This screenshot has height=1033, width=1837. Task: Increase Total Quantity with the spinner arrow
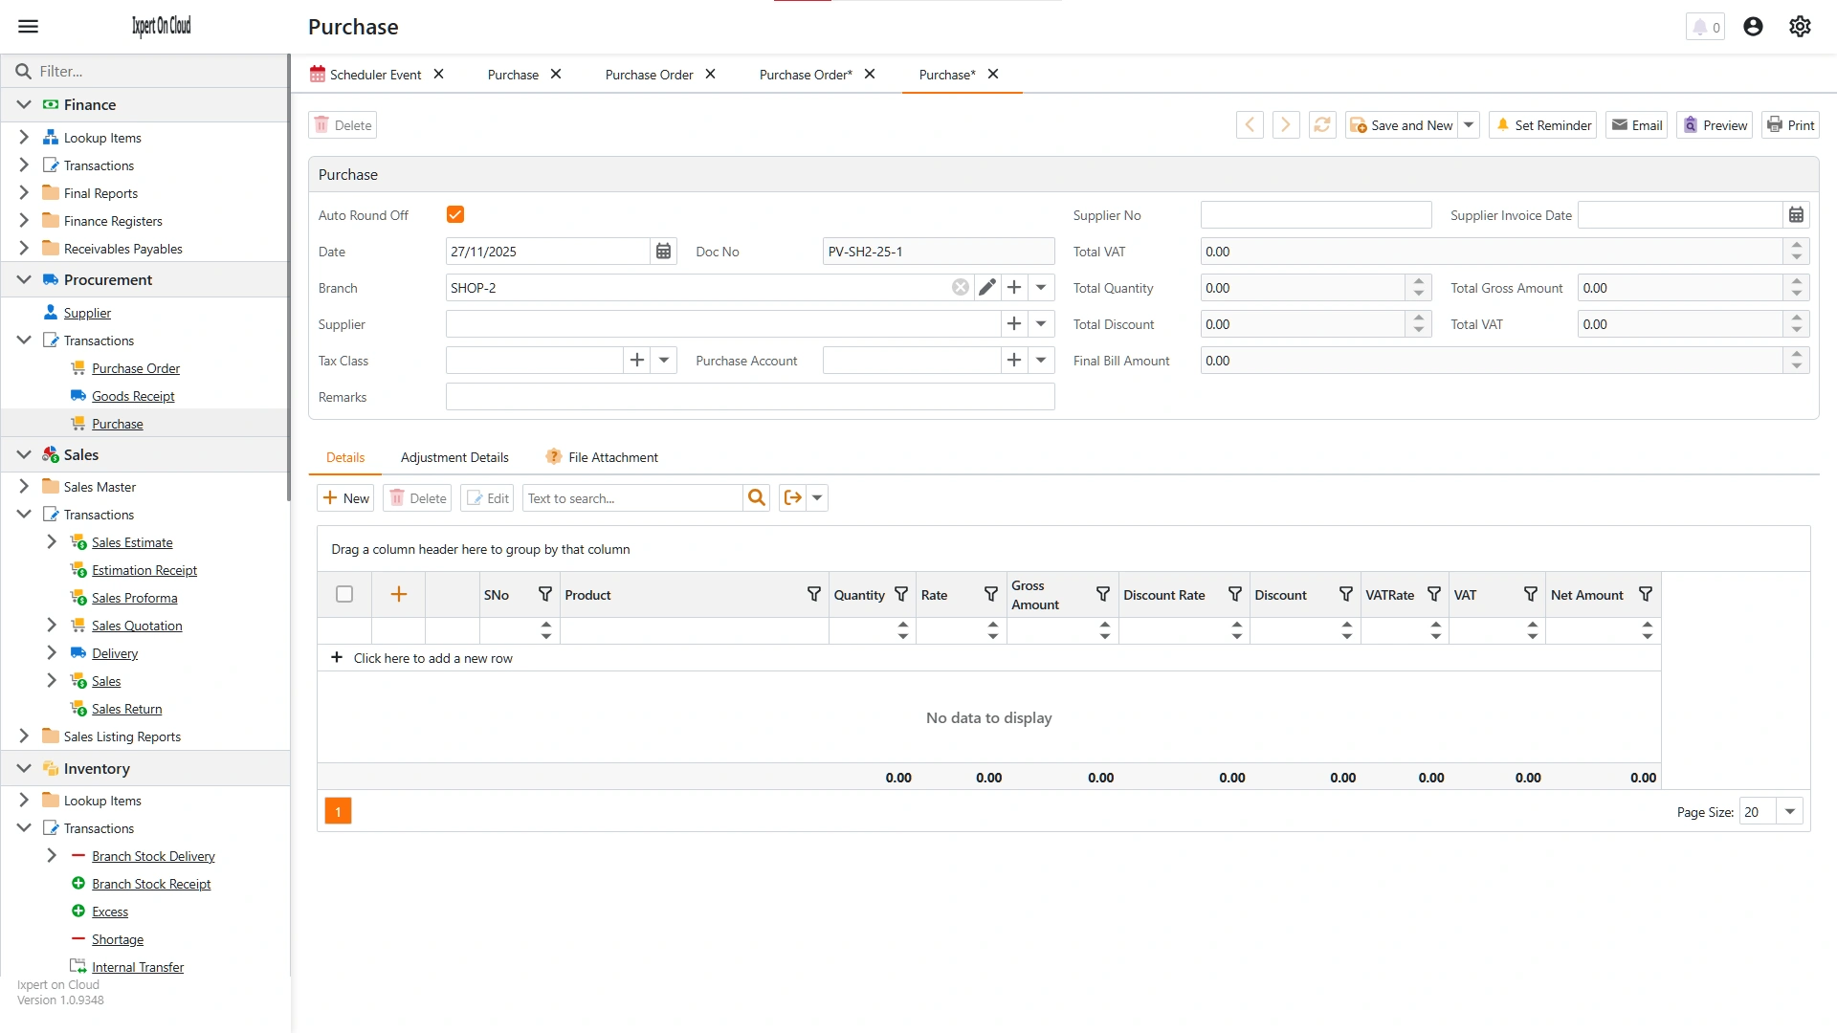click(x=1417, y=281)
